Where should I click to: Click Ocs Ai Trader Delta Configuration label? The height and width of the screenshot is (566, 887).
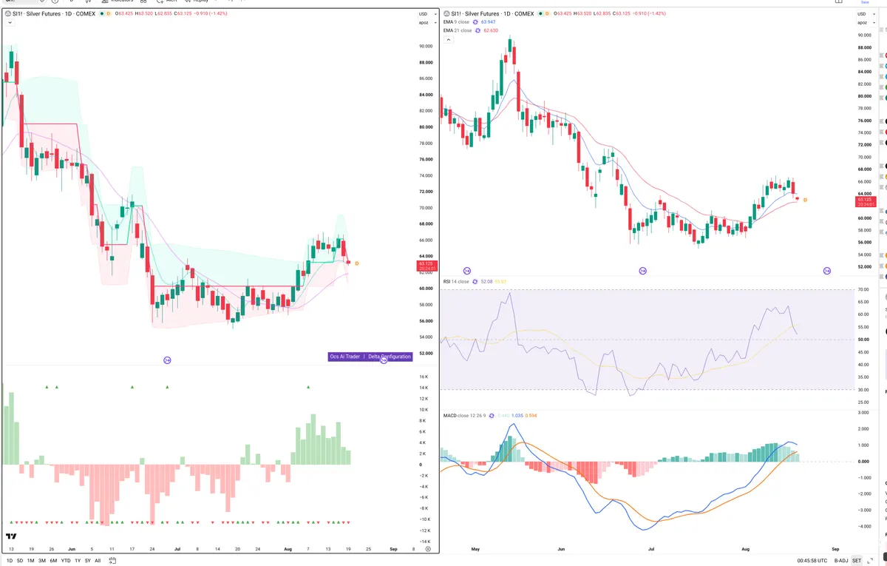point(370,357)
